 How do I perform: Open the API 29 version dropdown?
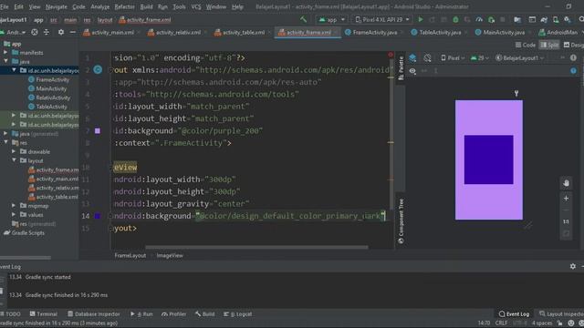(x=480, y=58)
